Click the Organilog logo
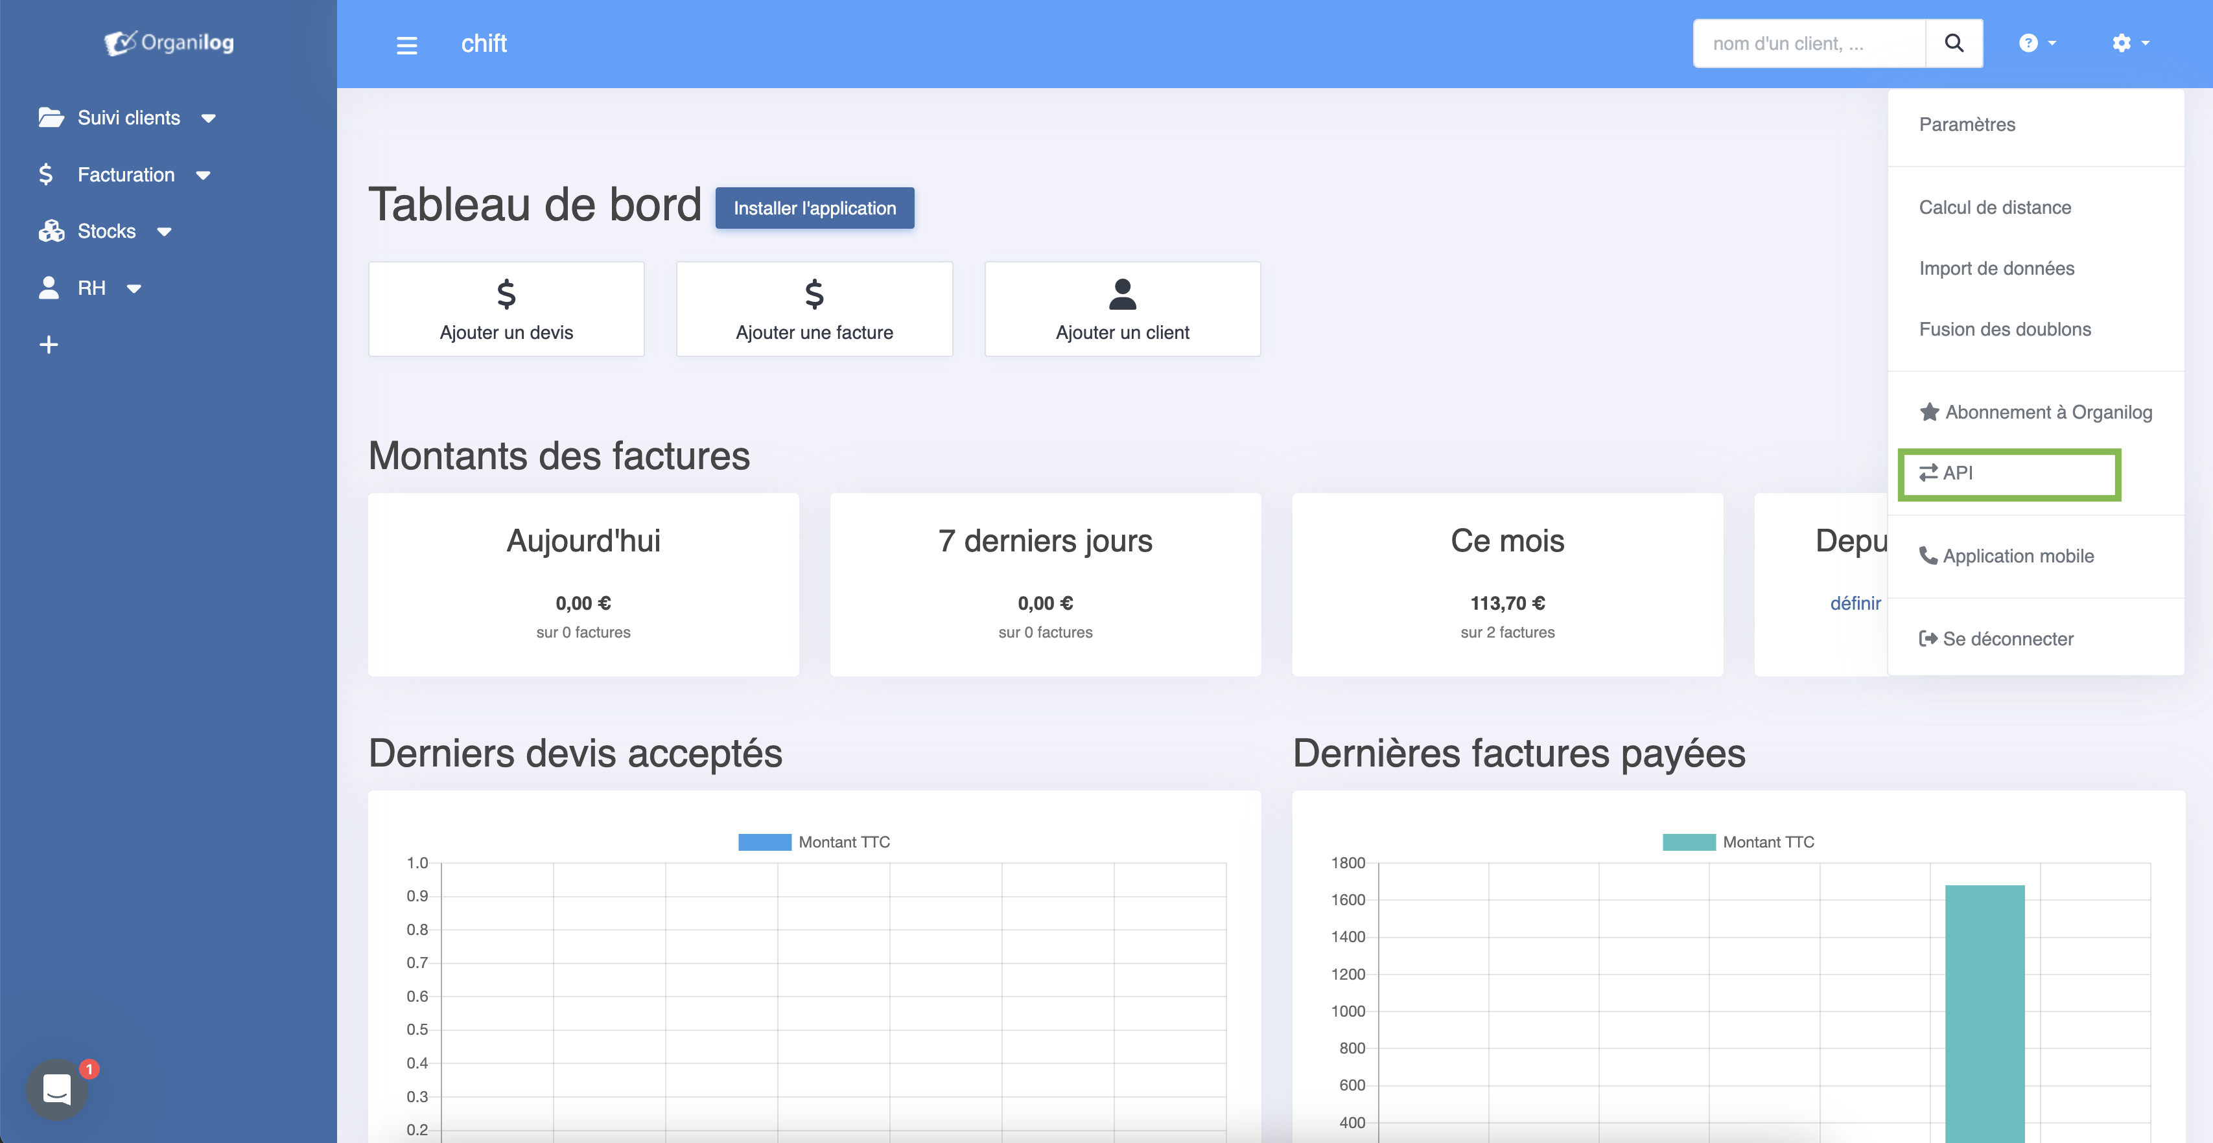The image size is (2213, 1143). tap(169, 43)
